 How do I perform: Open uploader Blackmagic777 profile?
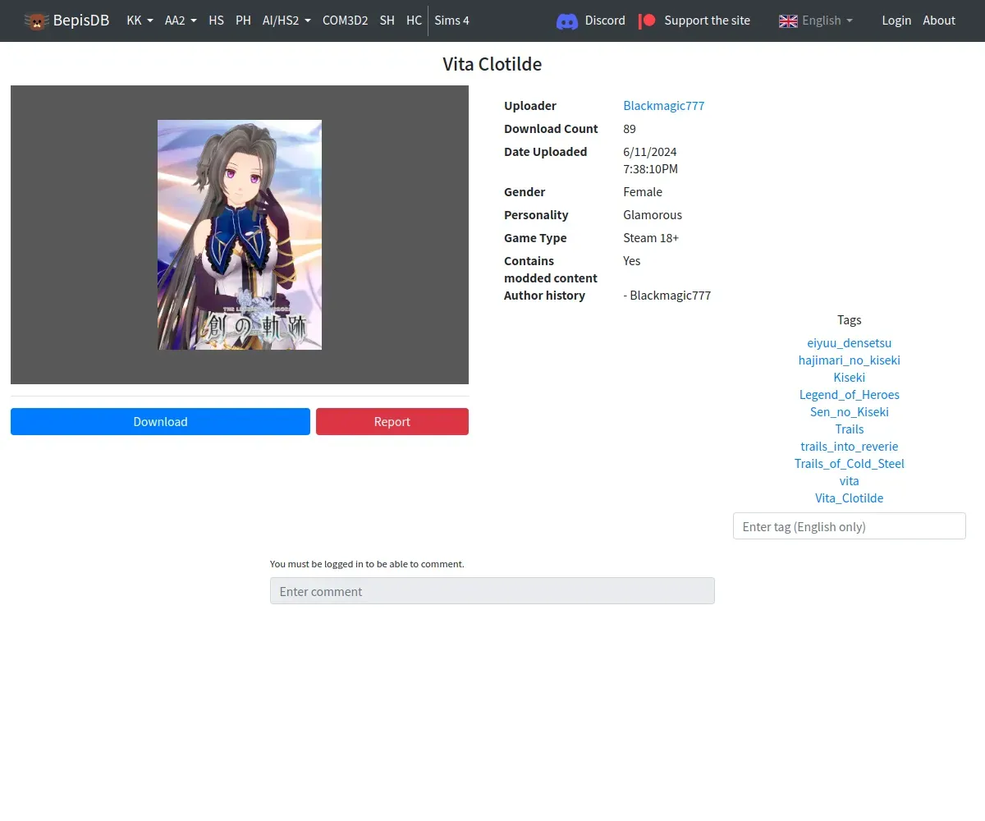coord(664,105)
